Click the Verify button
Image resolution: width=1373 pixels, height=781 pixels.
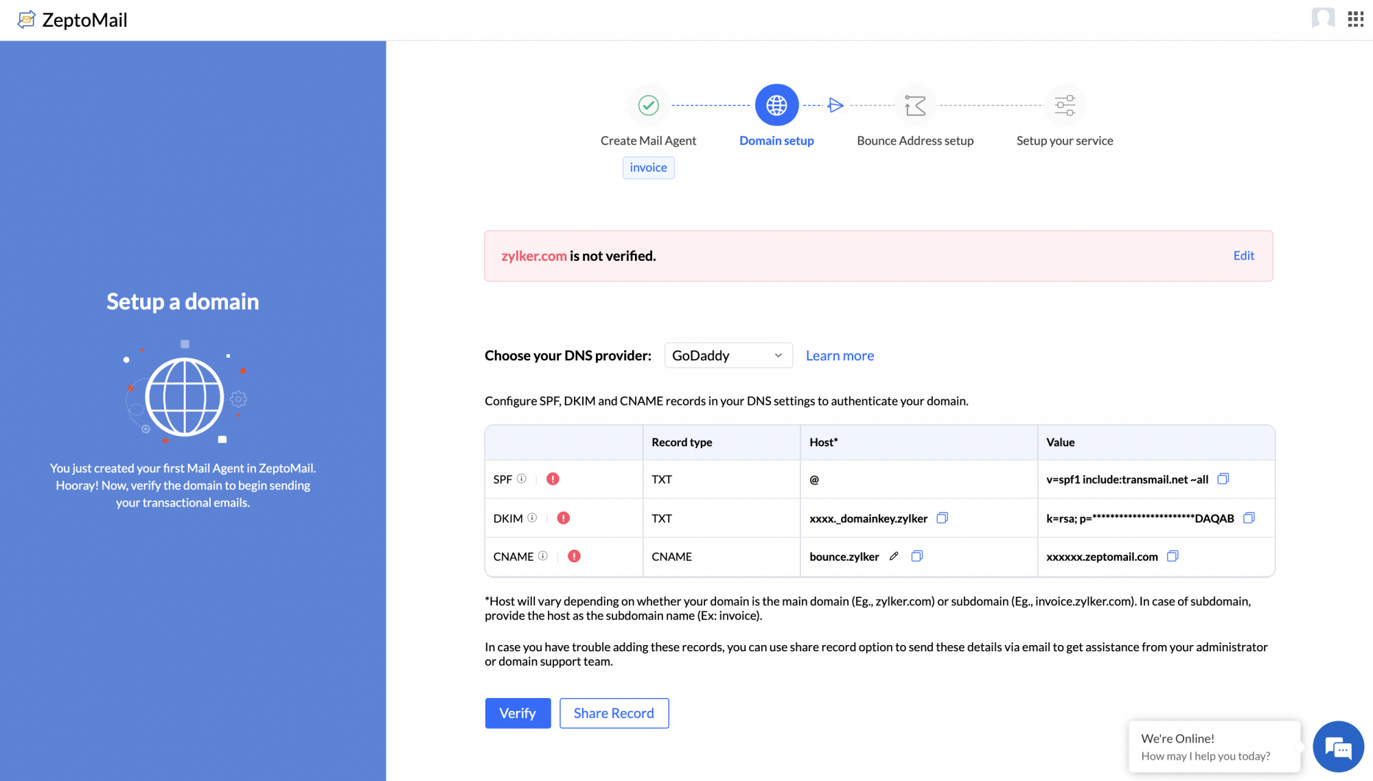pyautogui.click(x=518, y=713)
